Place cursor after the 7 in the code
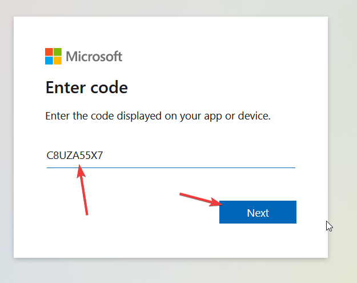This screenshot has width=357, height=283. coord(103,156)
